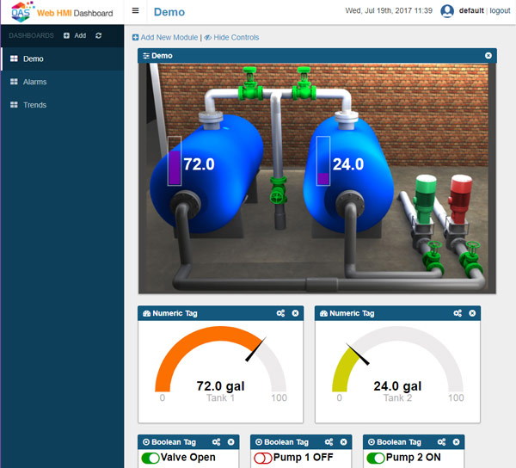The image size is (516, 468).
Task: Close the Demo module panel
Action: pos(488,55)
